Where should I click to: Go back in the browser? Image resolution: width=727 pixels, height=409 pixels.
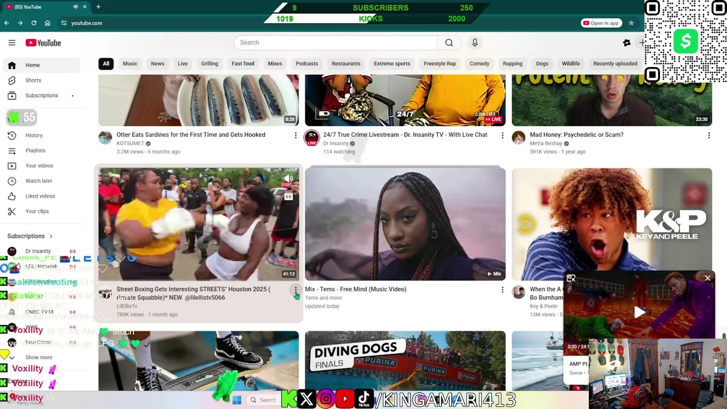[6, 23]
